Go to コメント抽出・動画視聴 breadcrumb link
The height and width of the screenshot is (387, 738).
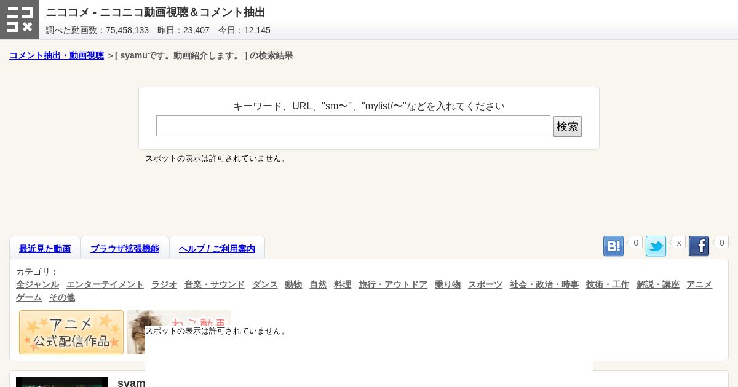(x=57, y=55)
